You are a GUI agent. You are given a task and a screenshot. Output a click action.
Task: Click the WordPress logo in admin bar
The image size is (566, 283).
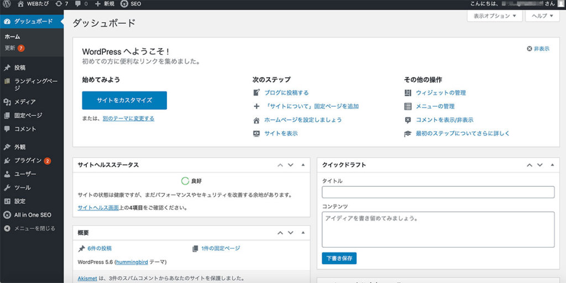7,4
